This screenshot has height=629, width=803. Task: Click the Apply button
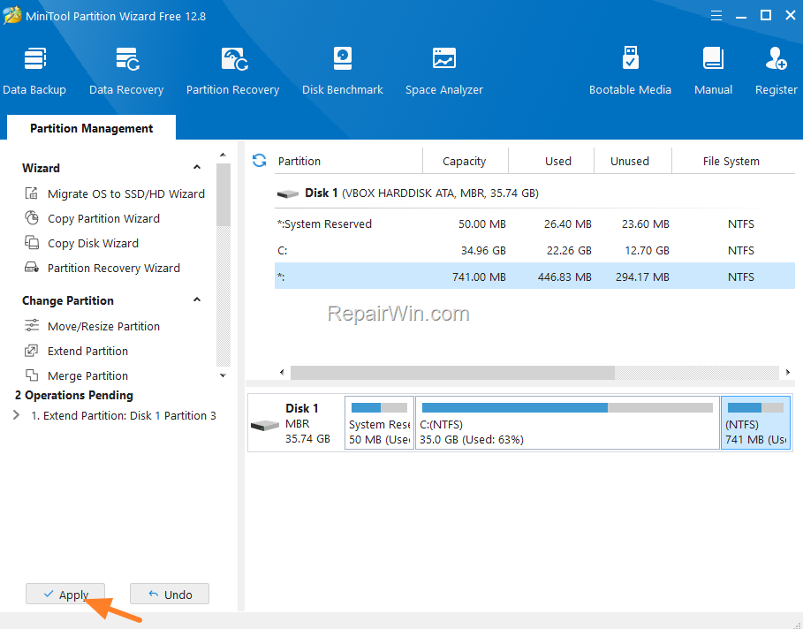(64, 595)
